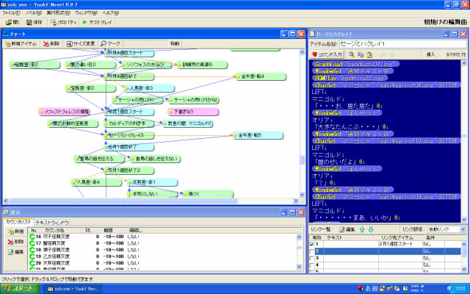470x294 pixels.
Task: Open the ノベル(N) menu
Action: [x=33, y=13]
